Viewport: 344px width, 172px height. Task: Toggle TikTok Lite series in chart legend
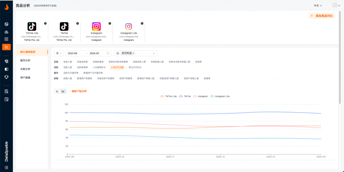(168, 96)
